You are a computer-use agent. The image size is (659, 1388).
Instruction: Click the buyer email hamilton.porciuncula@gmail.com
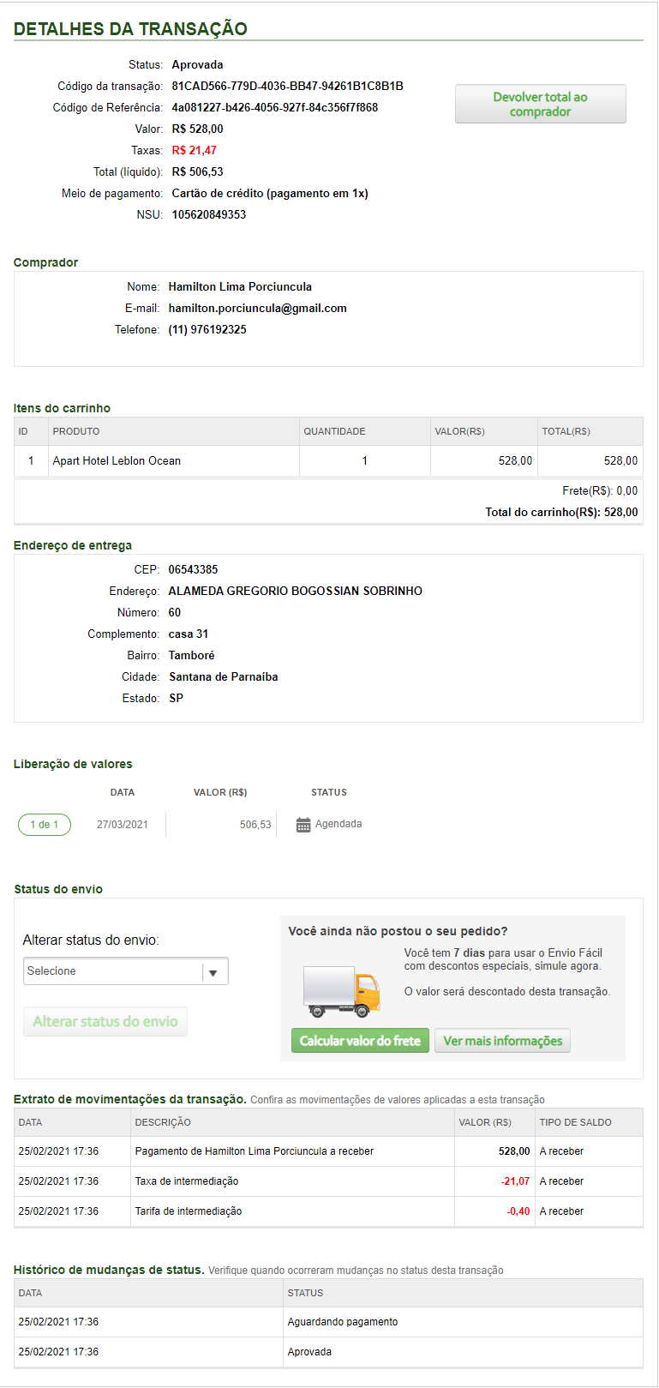click(x=257, y=309)
